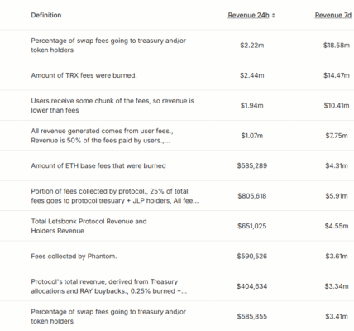The image size is (354, 331).
Task: Click the TRX fees were burned definition
Action: 84,75
